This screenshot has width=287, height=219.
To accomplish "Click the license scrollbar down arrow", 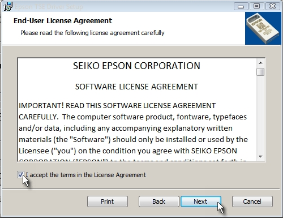I will 260,157.
